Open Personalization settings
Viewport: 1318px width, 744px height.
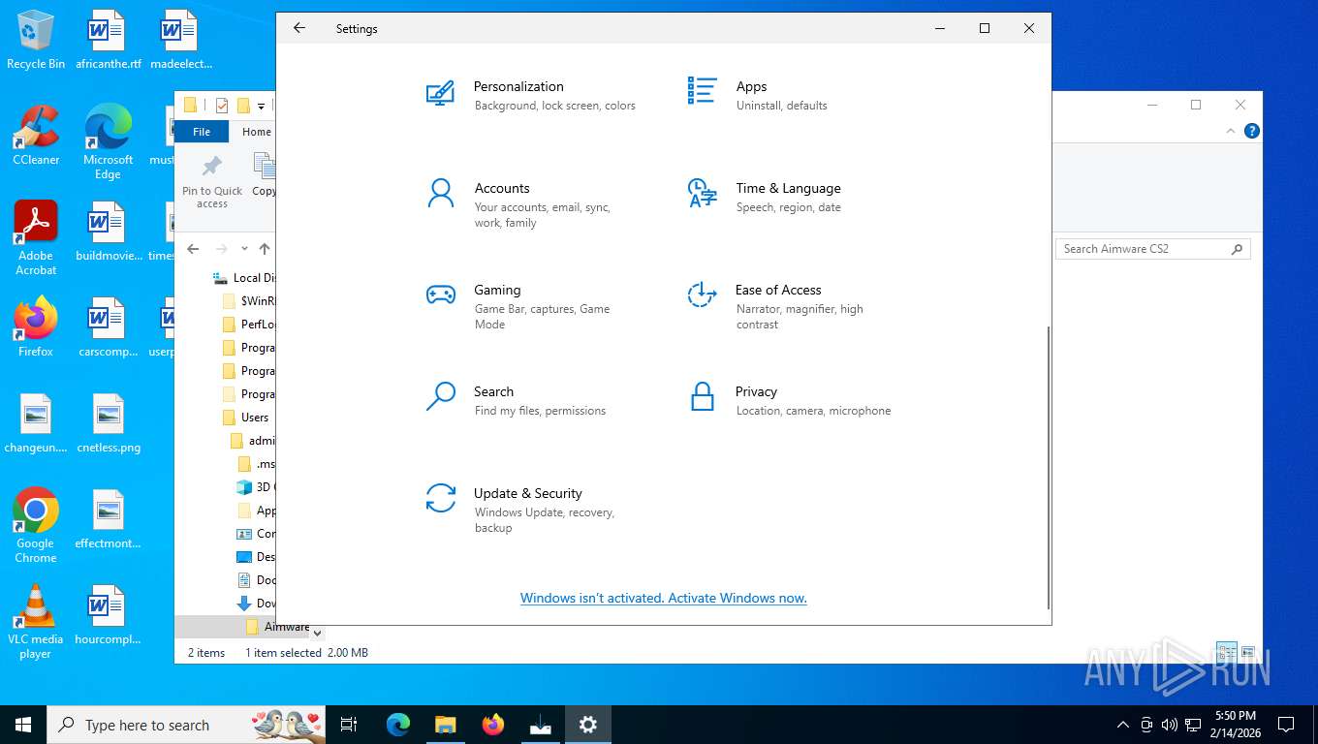click(531, 95)
